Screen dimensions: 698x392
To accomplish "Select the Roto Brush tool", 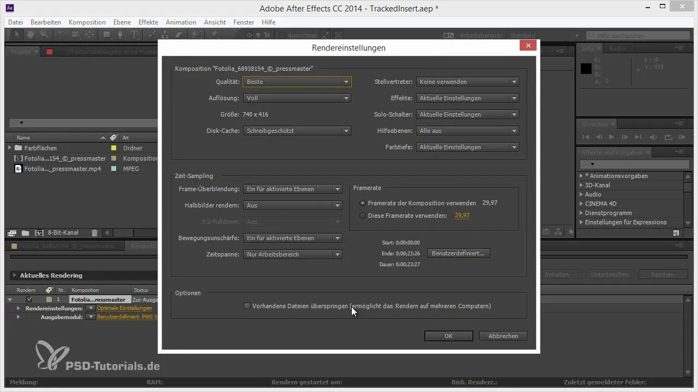I will [x=196, y=34].
